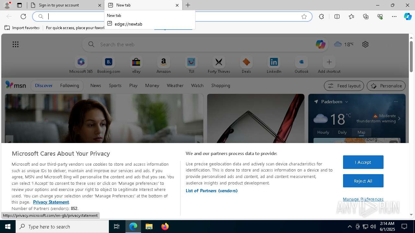Click the Copilot icon in search box
Image resolution: width=415 pixels, height=233 pixels.
click(x=320, y=44)
